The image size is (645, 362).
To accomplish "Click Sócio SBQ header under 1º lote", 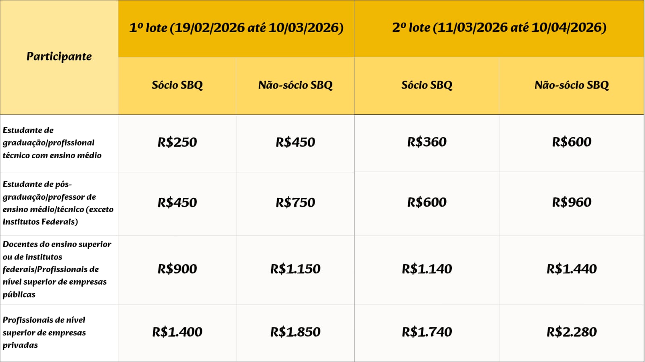I will [x=177, y=85].
